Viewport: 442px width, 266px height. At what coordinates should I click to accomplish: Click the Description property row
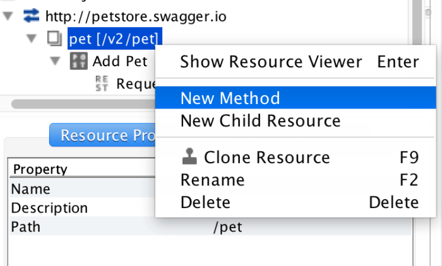pos(82,208)
